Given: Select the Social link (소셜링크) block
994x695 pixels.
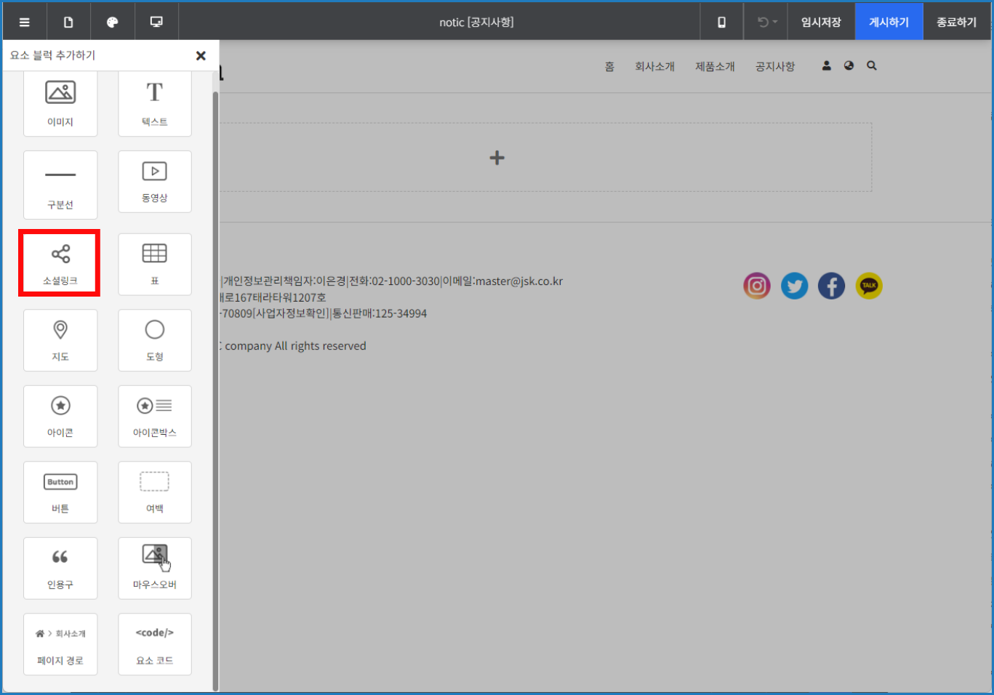Looking at the screenshot, I should coord(60,264).
